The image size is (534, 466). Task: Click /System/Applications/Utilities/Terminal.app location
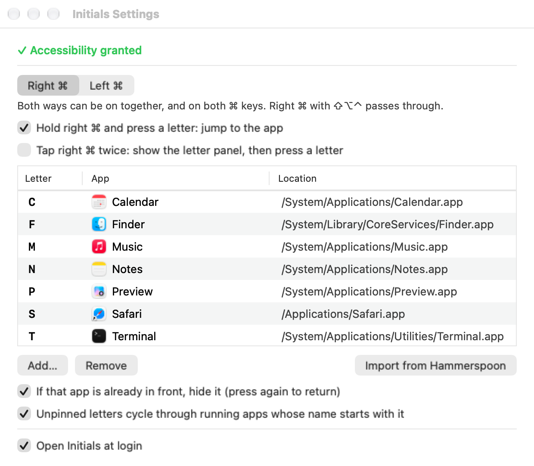[x=392, y=336]
